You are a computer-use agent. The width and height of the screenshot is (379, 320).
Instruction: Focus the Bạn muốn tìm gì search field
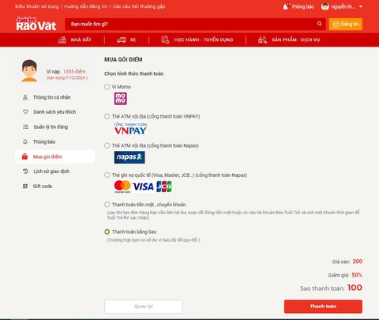point(192,24)
